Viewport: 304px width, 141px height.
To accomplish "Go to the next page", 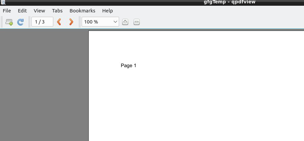I will point(71,22).
